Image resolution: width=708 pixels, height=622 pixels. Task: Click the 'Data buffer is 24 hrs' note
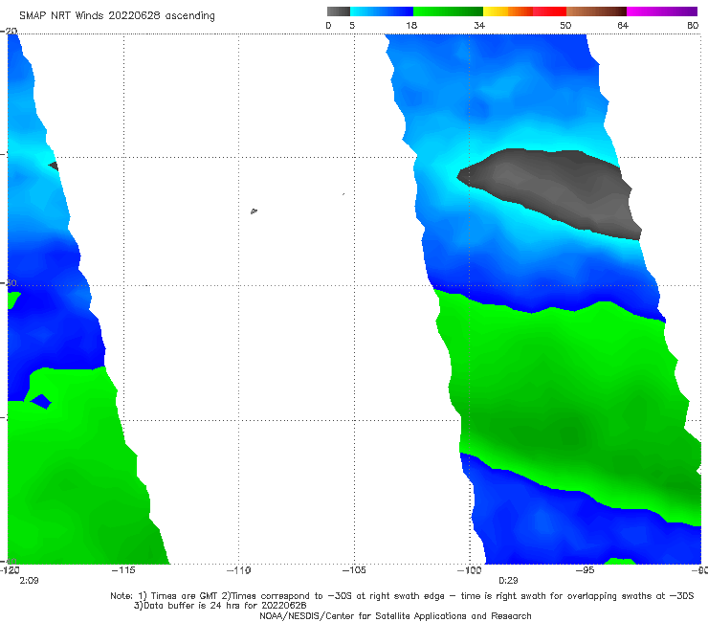pyautogui.click(x=220, y=606)
